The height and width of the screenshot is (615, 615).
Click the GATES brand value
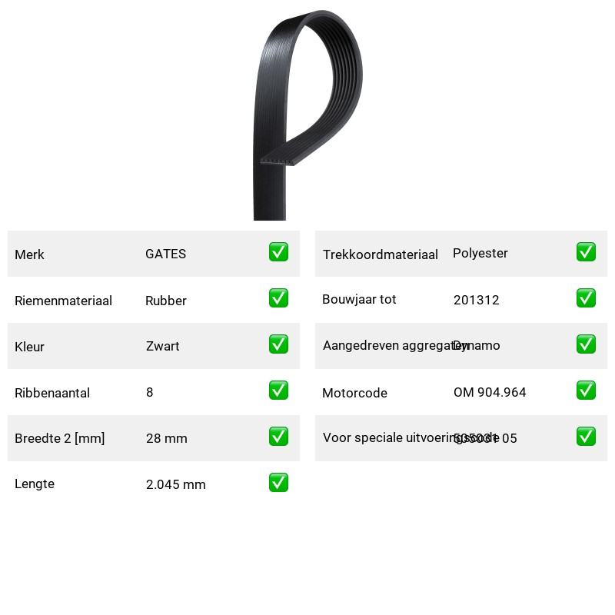click(165, 254)
